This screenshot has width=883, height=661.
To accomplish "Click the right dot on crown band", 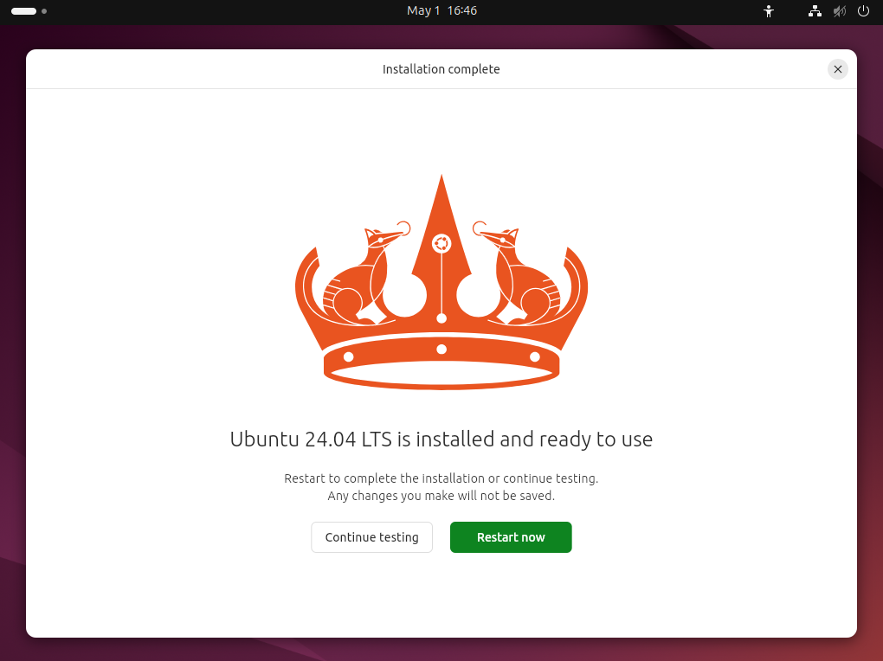I will (x=534, y=356).
